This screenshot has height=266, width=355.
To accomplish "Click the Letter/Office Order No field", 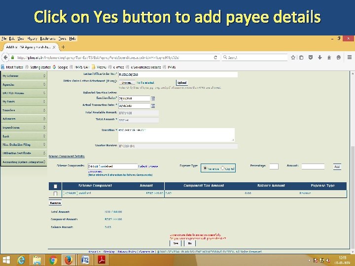I will pos(178,74).
